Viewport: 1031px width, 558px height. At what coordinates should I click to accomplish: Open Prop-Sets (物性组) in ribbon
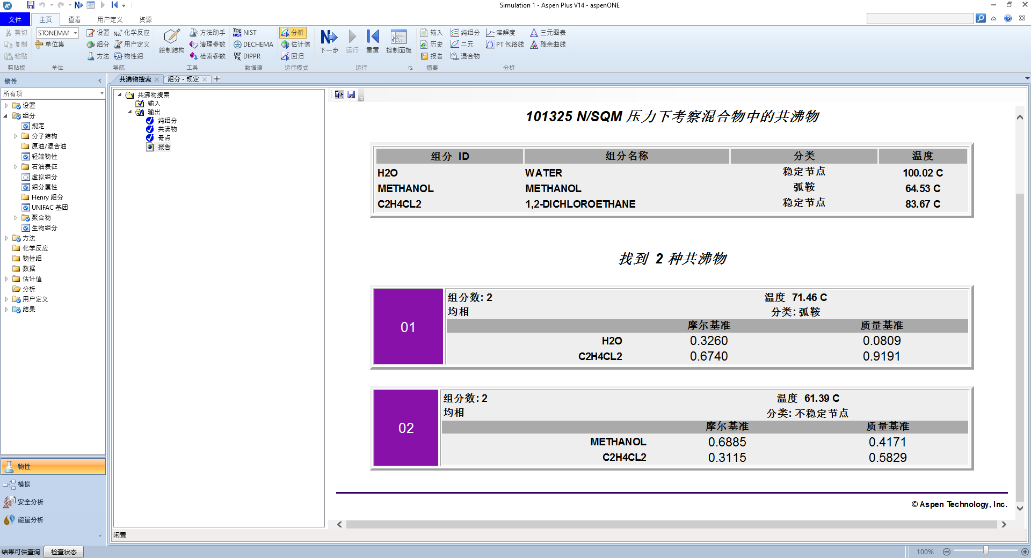[x=129, y=56]
